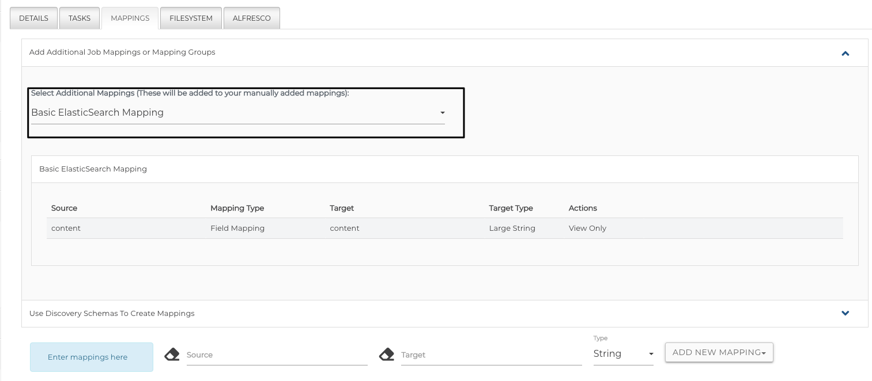Image resolution: width=872 pixels, height=381 pixels.
Task: Click the Target Type column header
Action: pyautogui.click(x=511, y=208)
